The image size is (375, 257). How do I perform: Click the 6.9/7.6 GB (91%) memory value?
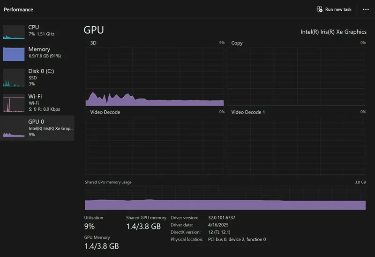(x=45, y=56)
